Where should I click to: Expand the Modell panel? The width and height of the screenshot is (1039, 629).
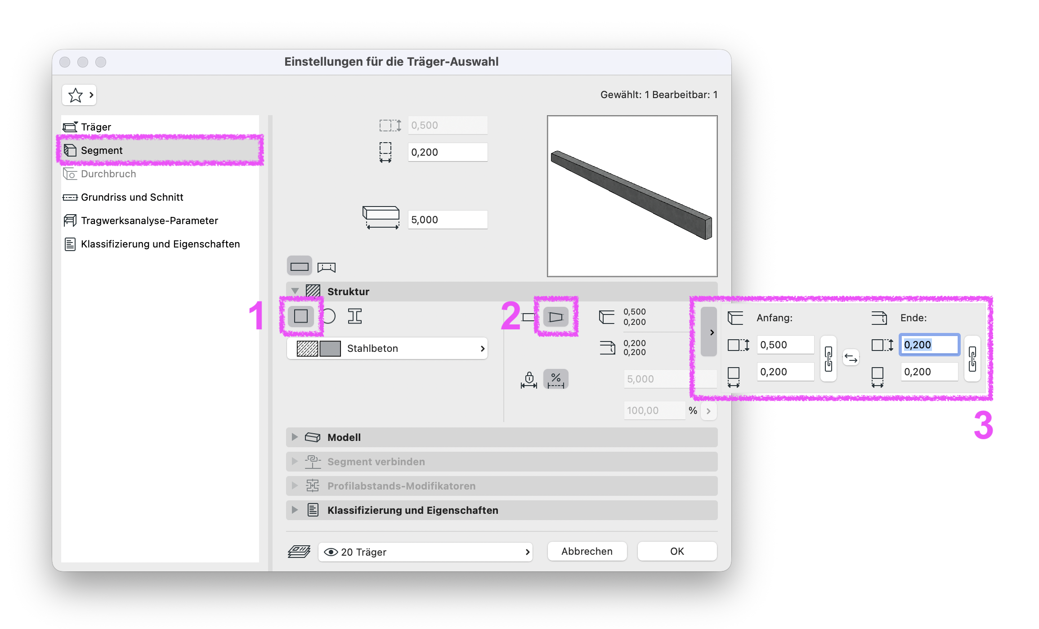[295, 437]
